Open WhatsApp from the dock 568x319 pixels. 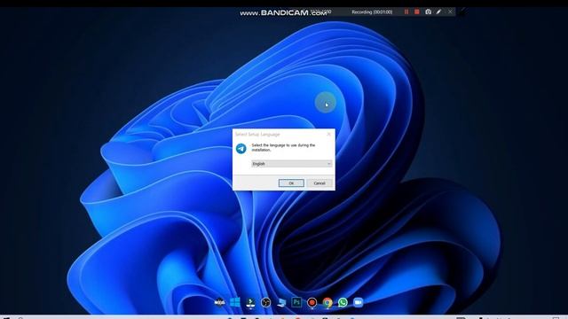(x=343, y=302)
